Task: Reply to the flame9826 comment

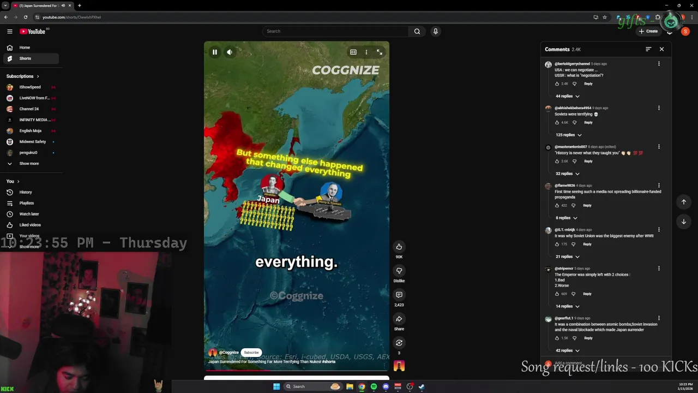Action: (587, 205)
